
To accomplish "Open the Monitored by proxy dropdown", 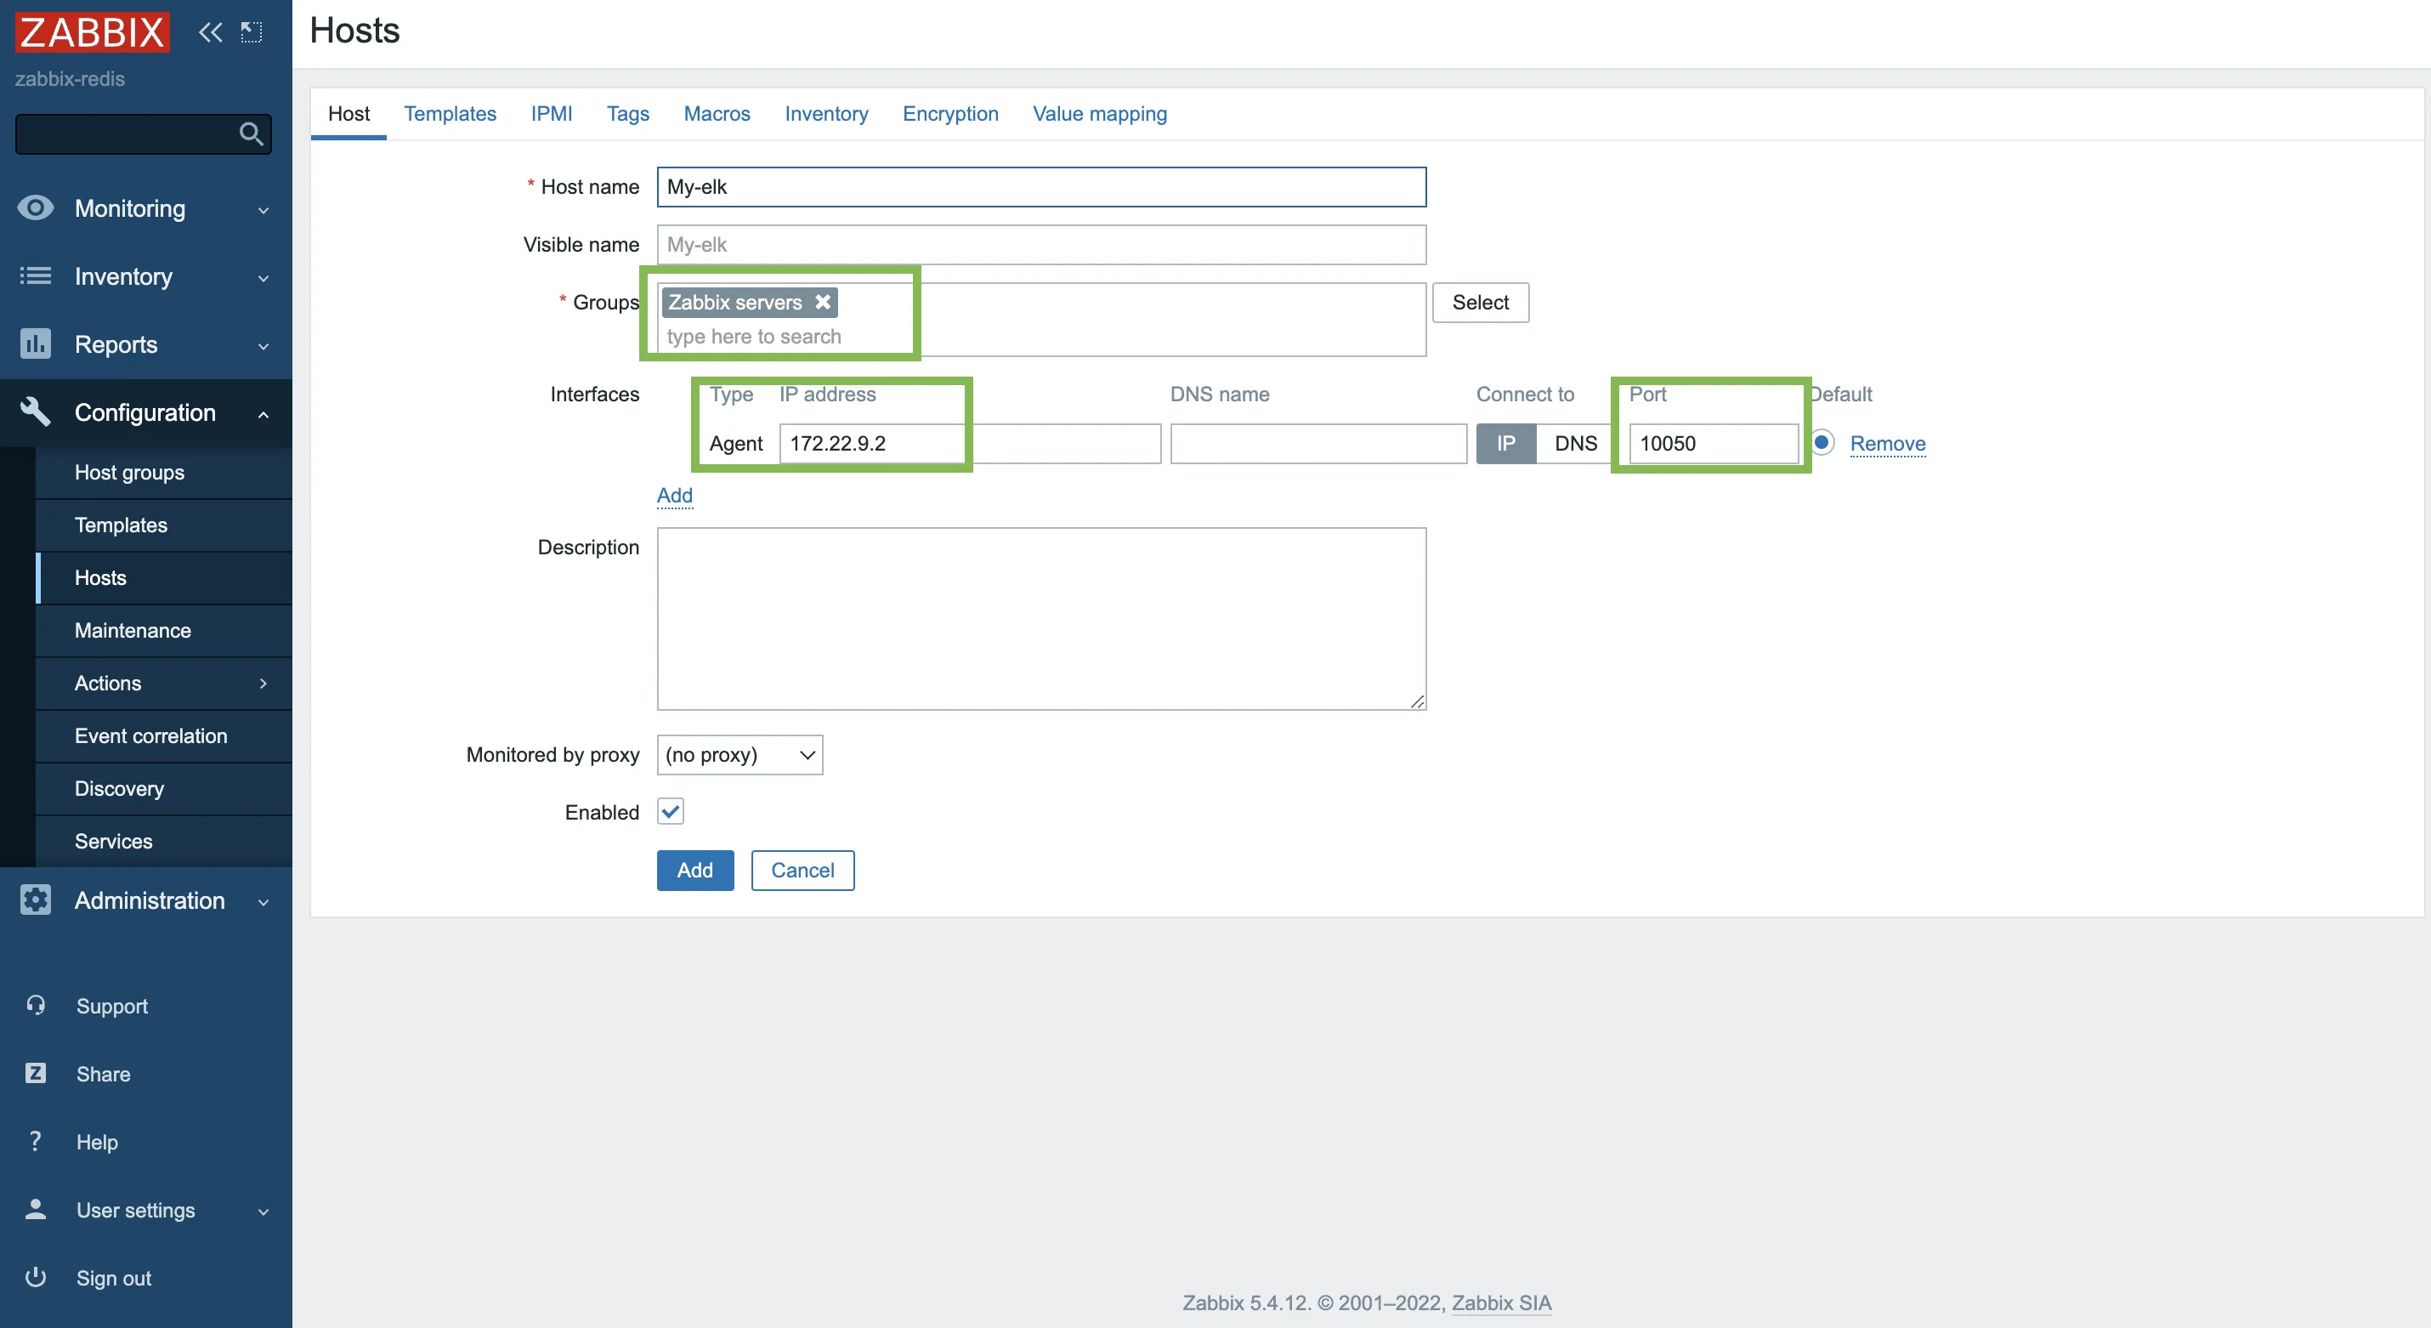I will (x=739, y=755).
